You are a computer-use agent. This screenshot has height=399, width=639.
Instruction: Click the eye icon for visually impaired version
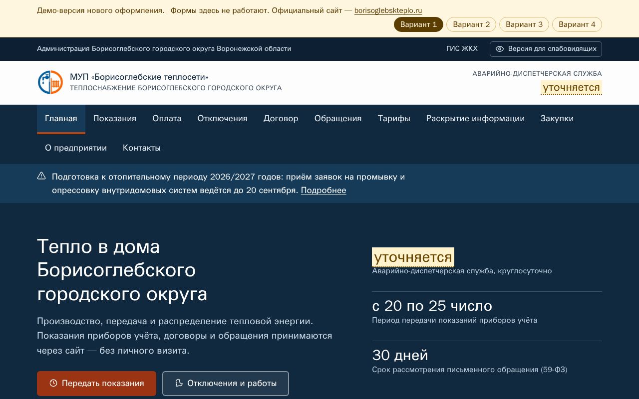coord(499,49)
